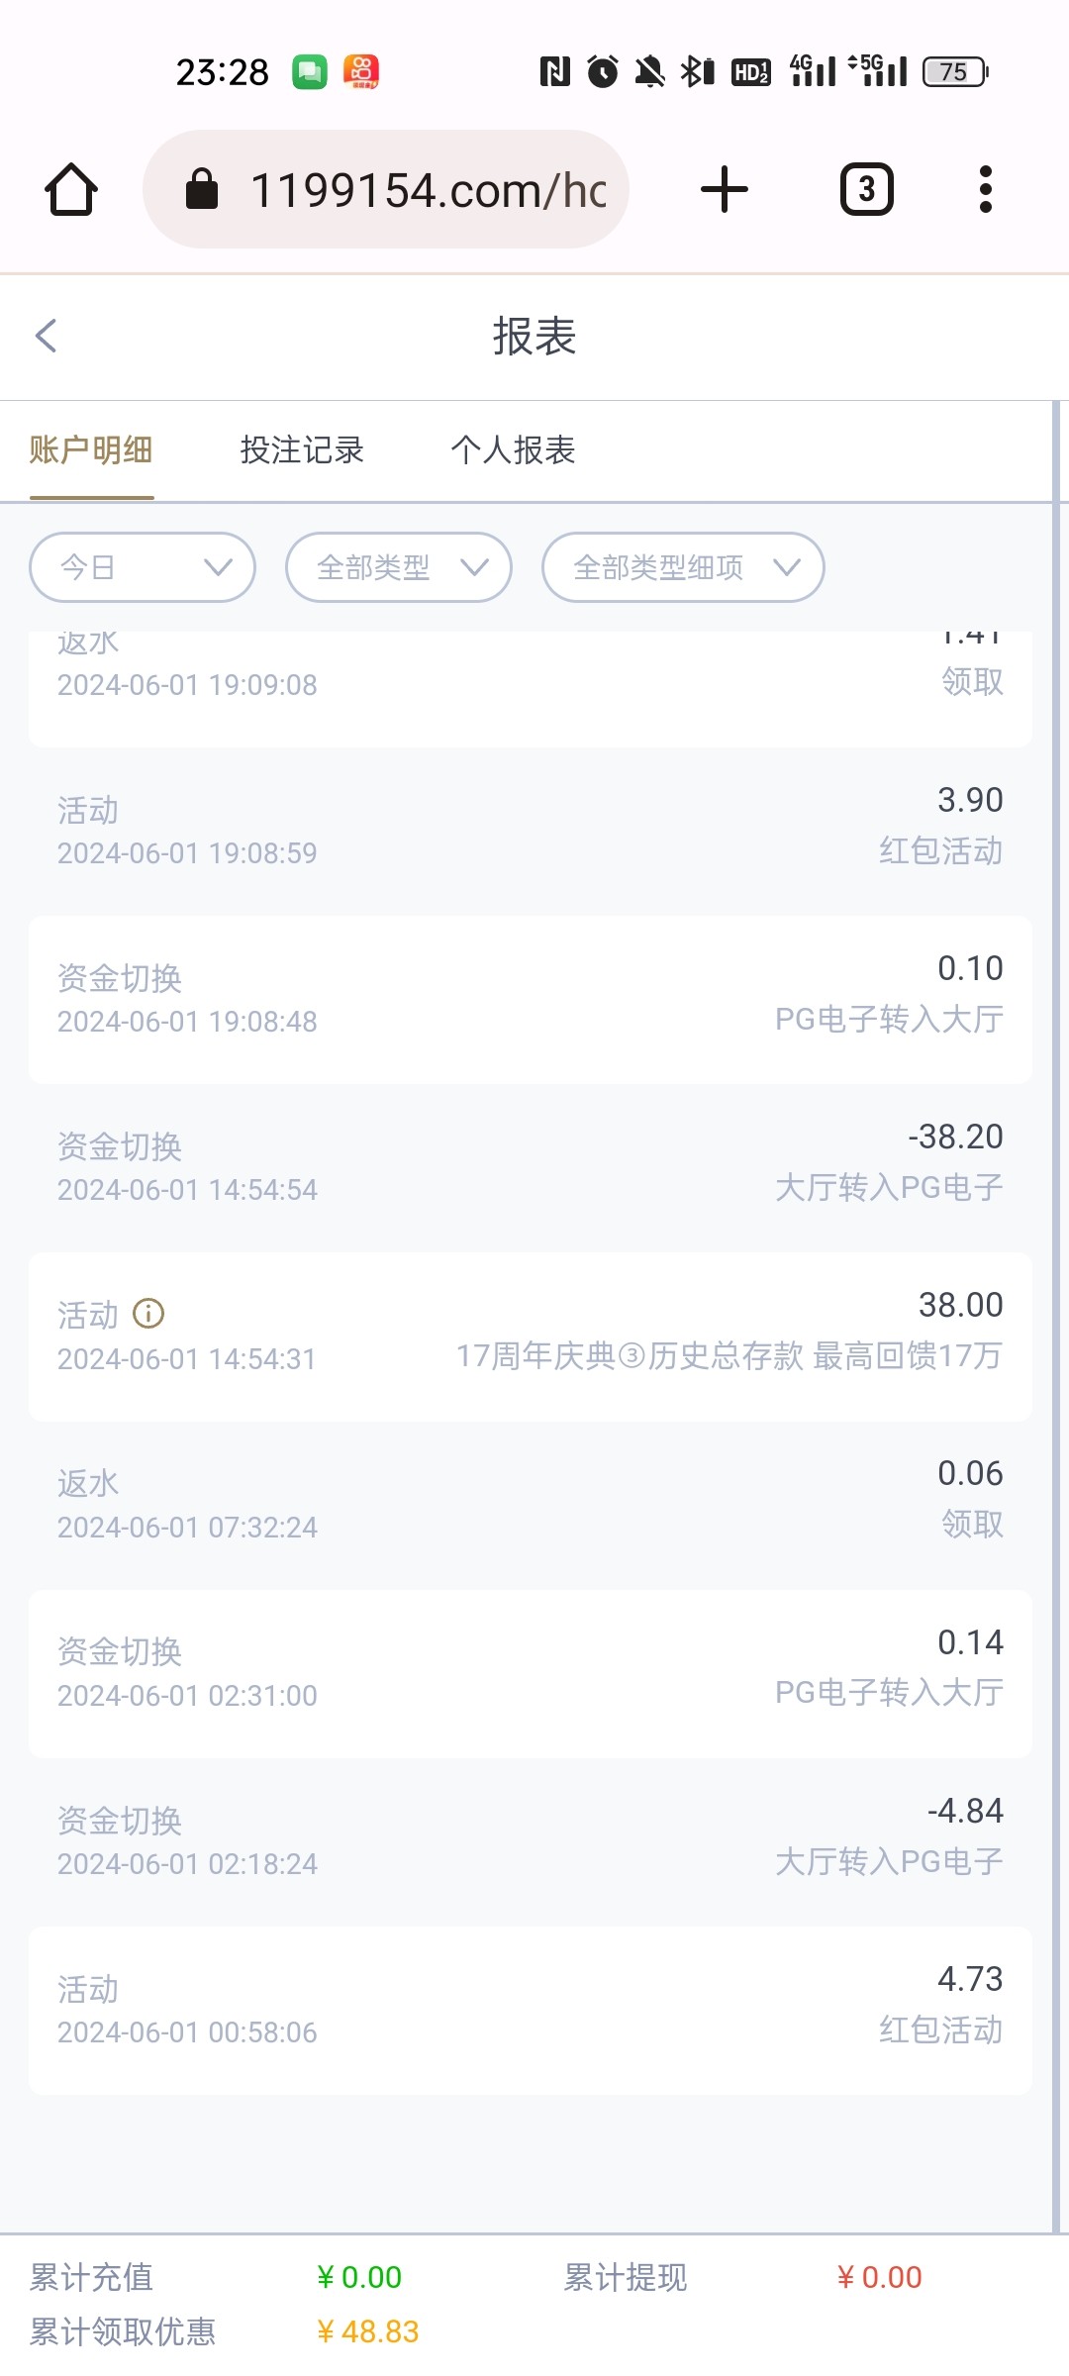The width and height of the screenshot is (1069, 2376).
Task: Open the browser three-dot menu
Action: (x=985, y=189)
